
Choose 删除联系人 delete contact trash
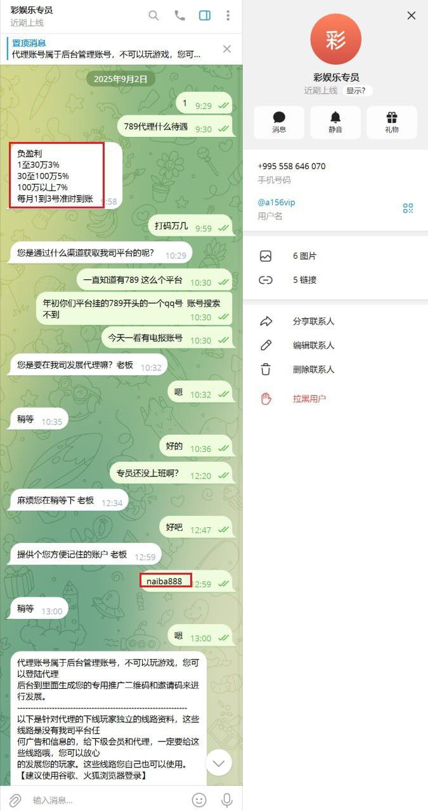point(335,369)
